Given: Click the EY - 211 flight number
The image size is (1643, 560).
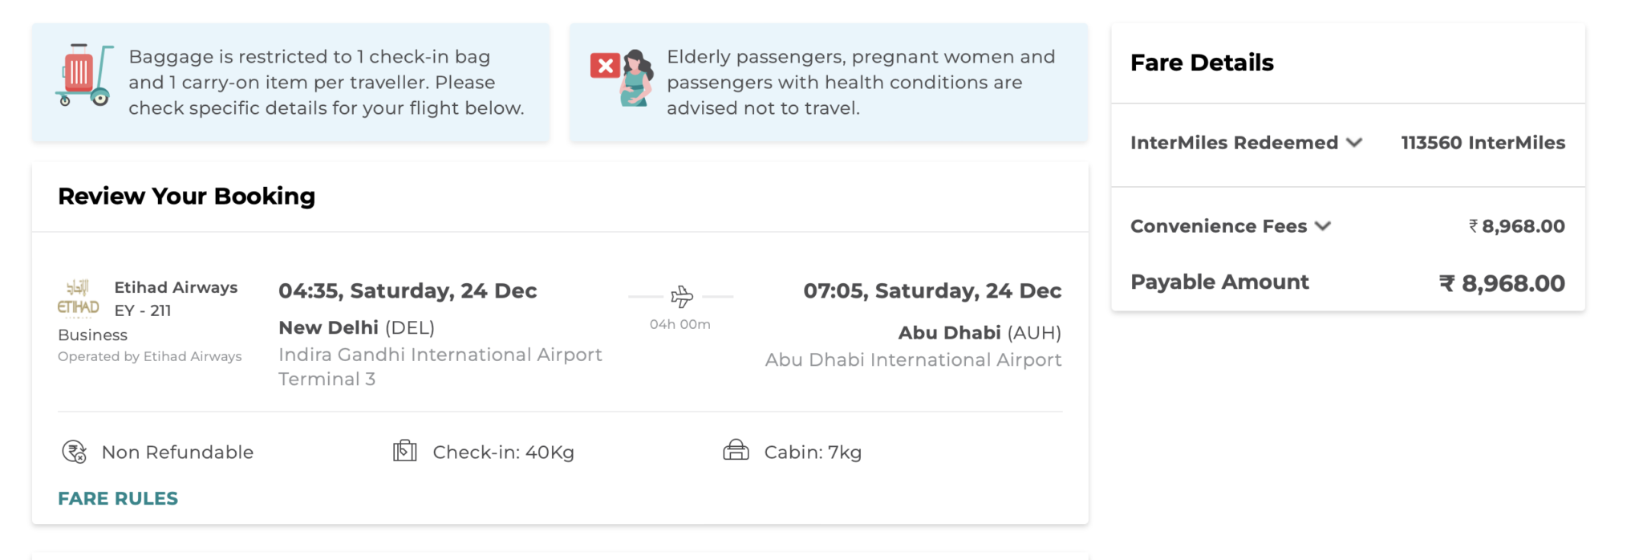Looking at the screenshot, I should [x=143, y=310].
